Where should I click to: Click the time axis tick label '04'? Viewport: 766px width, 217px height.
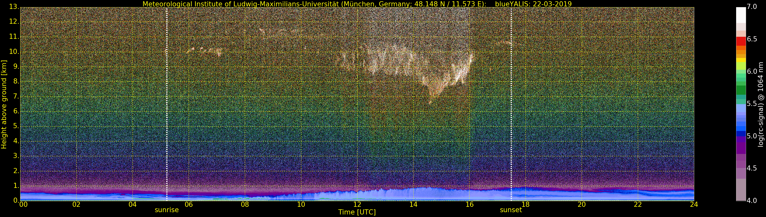(x=133, y=204)
